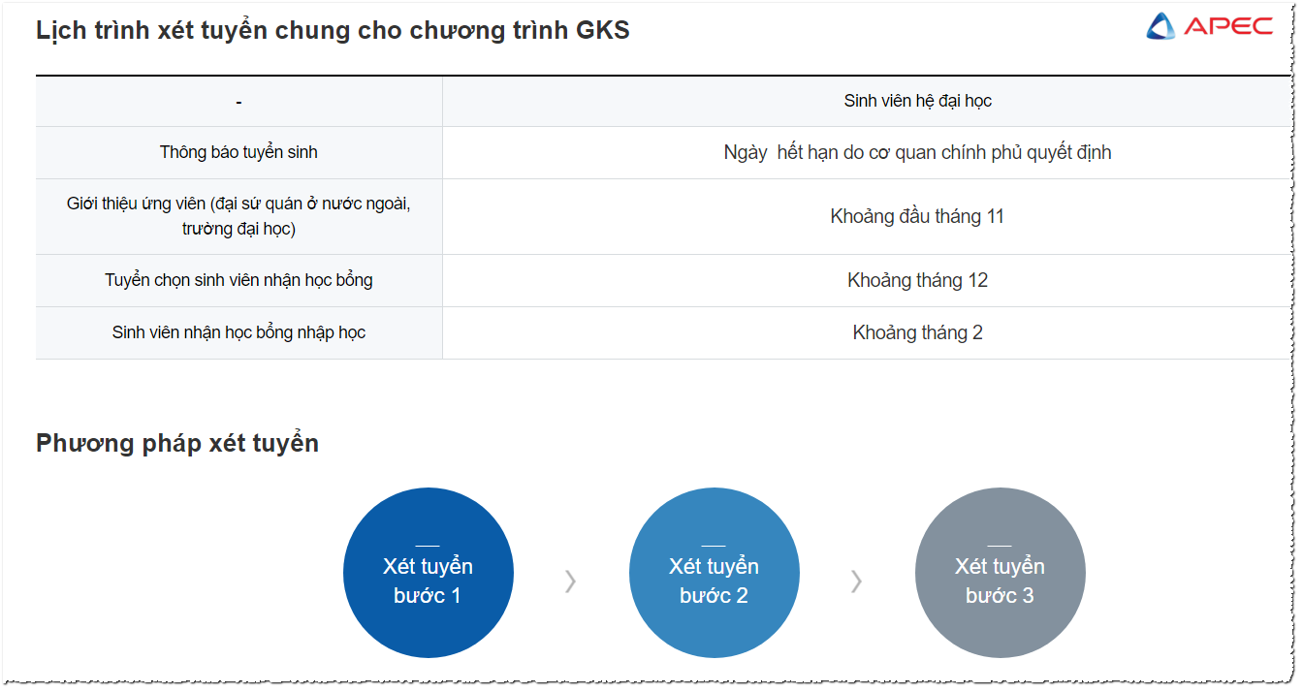This screenshot has height=692, width=1303.
Task: Click the Phương pháp xét tuyển heading
Action: 177,443
